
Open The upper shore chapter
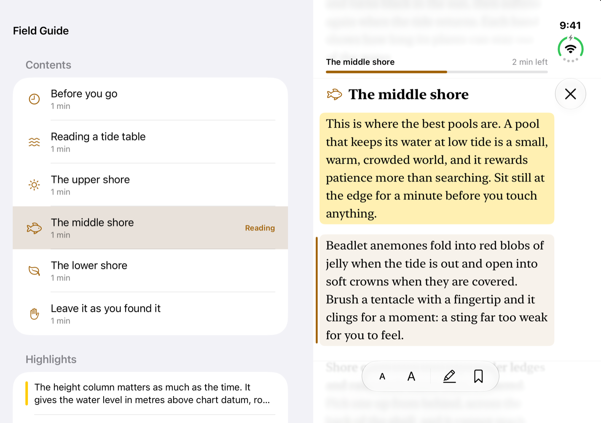point(150,185)
